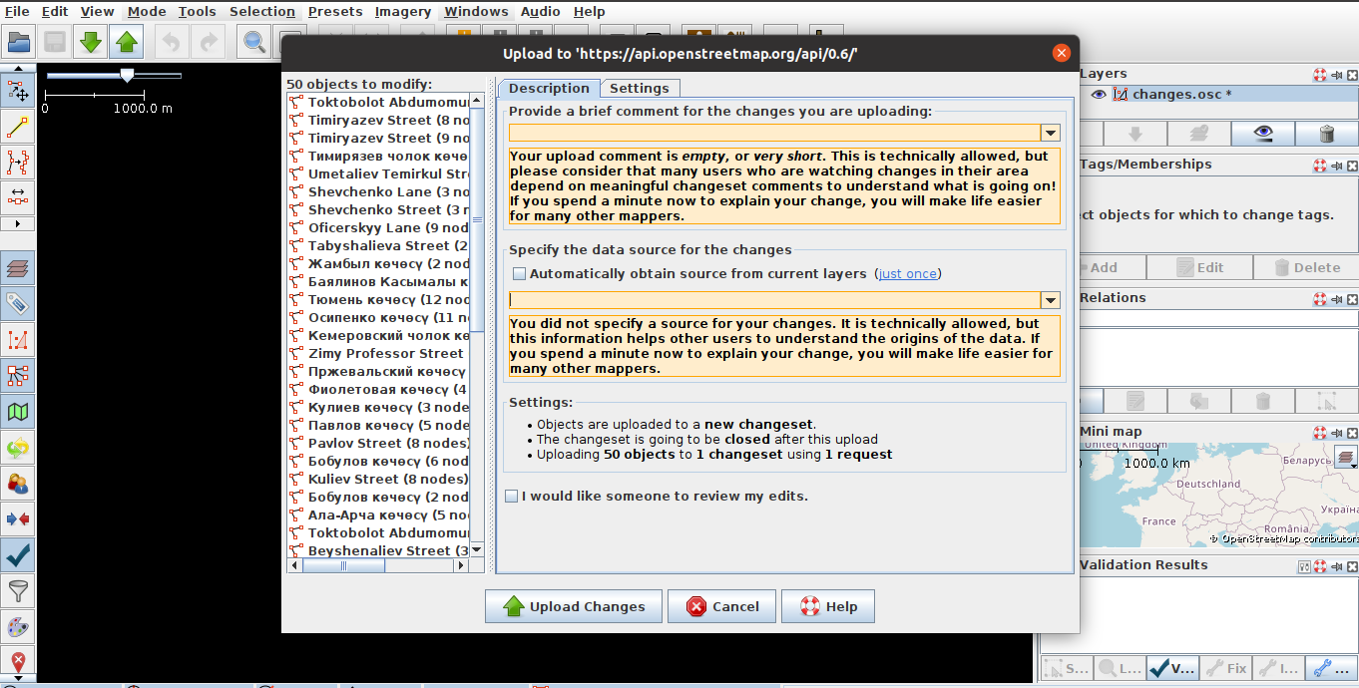
Task: Open the data source history dropdown
Action: 1050,300
